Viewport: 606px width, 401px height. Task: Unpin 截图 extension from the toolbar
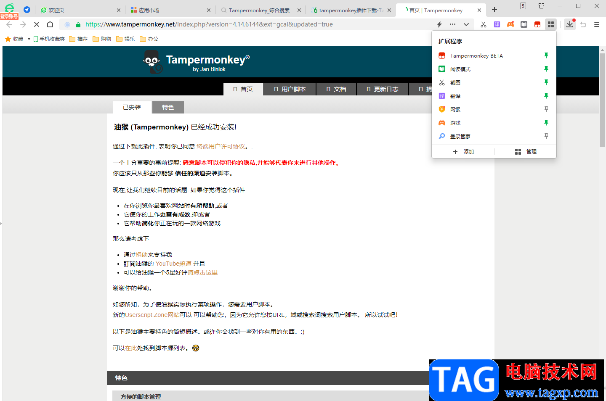(x=546, y=82)
